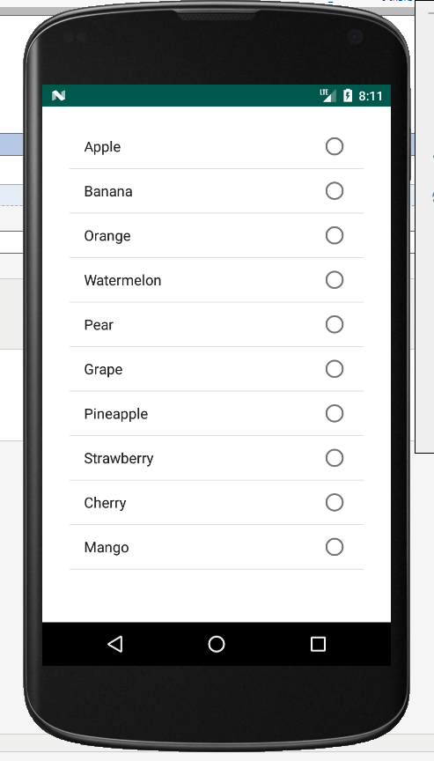Click the battery charging status icon
The image size is (434, 761).
click(348, 96)
